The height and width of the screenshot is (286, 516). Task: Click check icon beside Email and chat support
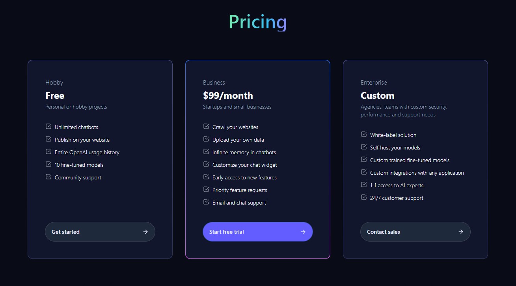pos(206,202)
